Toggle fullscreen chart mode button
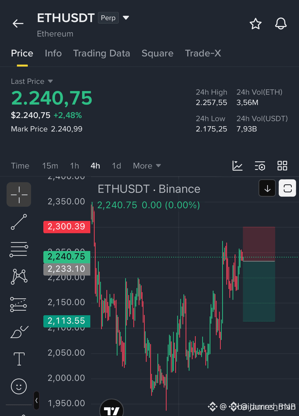 [x=287, y=188]
